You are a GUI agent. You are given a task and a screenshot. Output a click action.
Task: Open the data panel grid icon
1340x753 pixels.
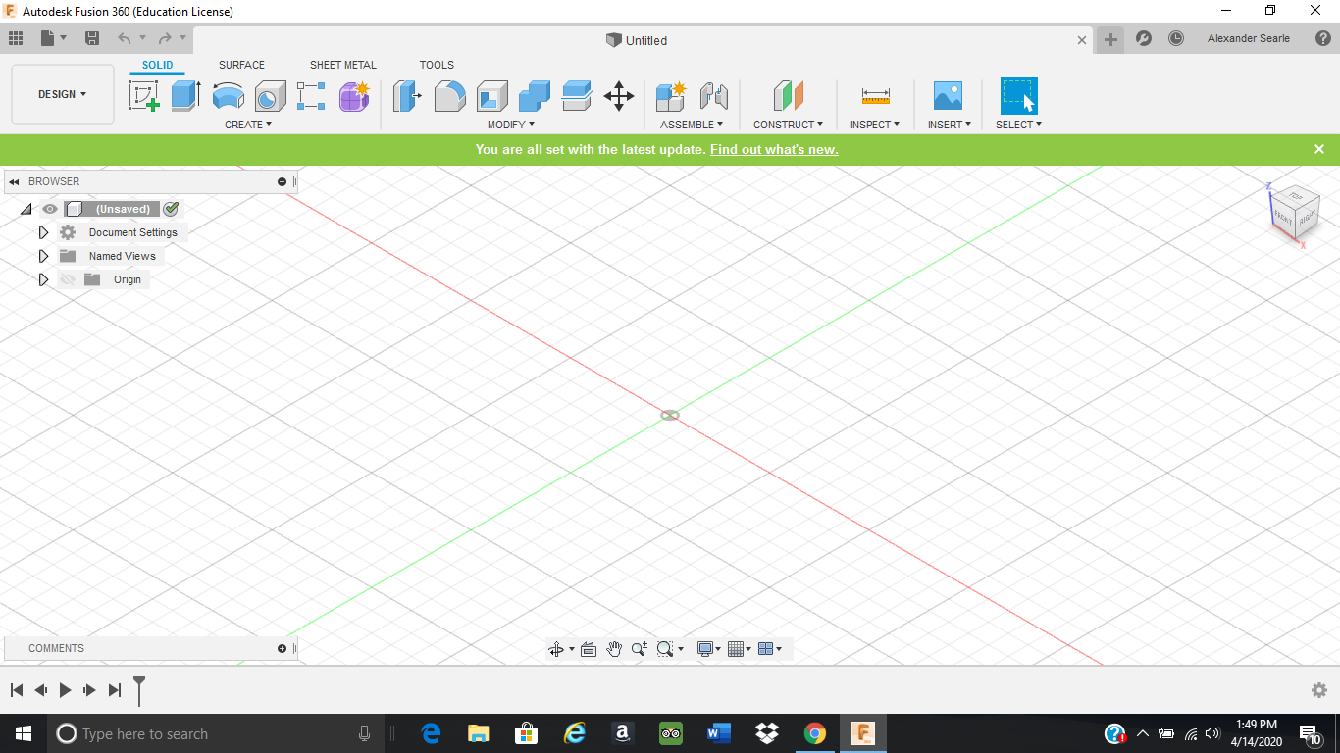(x=16, y=39)
